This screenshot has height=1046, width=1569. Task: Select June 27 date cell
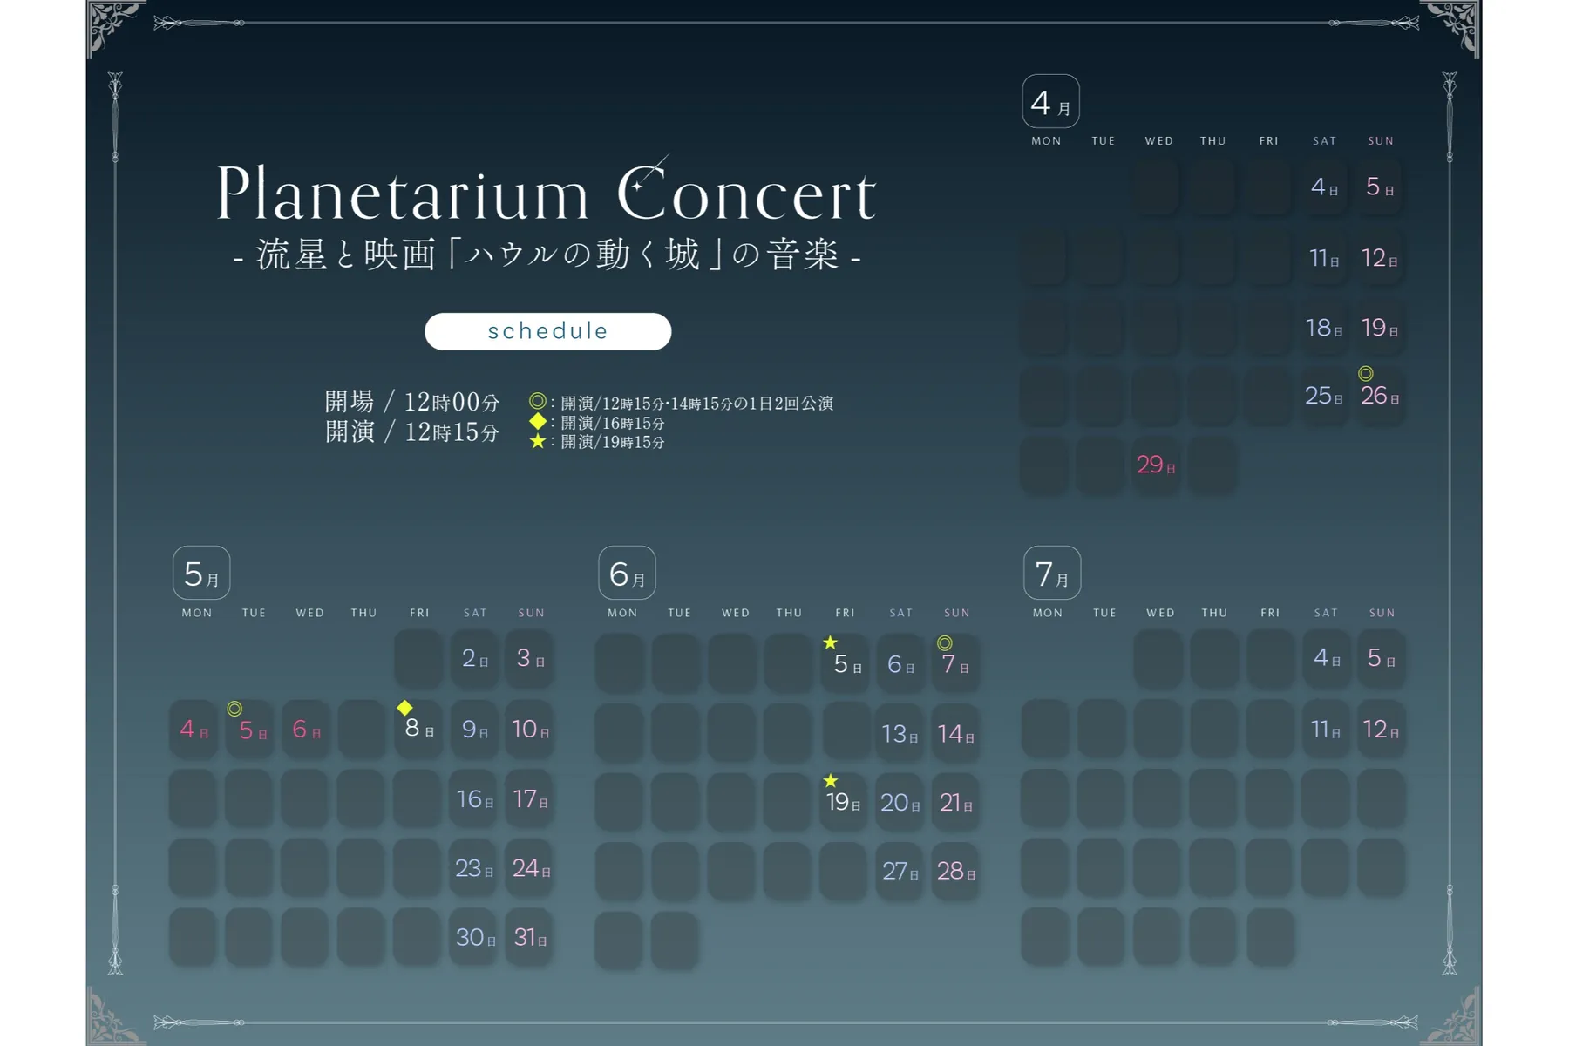point(900,871)
